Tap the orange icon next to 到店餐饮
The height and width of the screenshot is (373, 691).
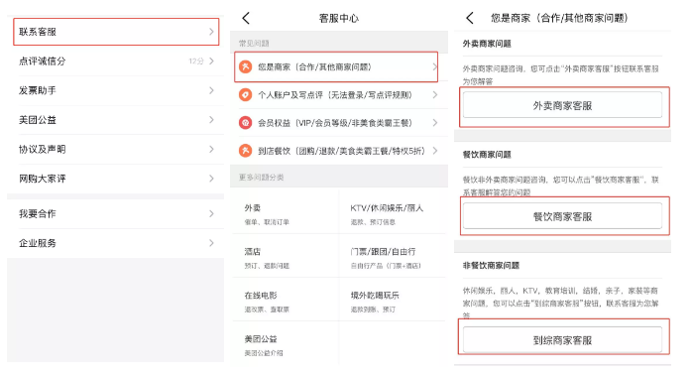(x=246, y=151)
